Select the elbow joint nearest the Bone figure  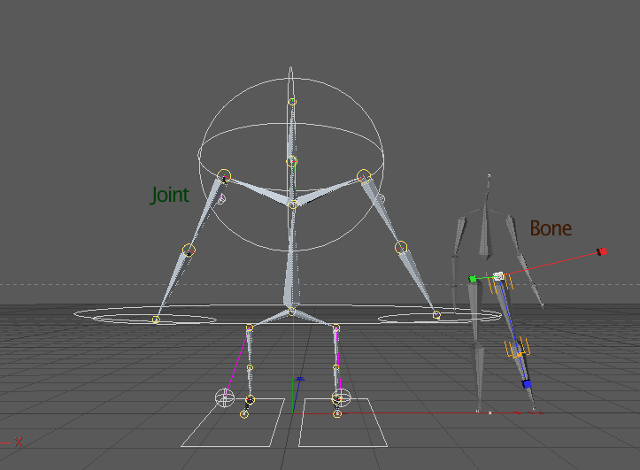point(401,247)
